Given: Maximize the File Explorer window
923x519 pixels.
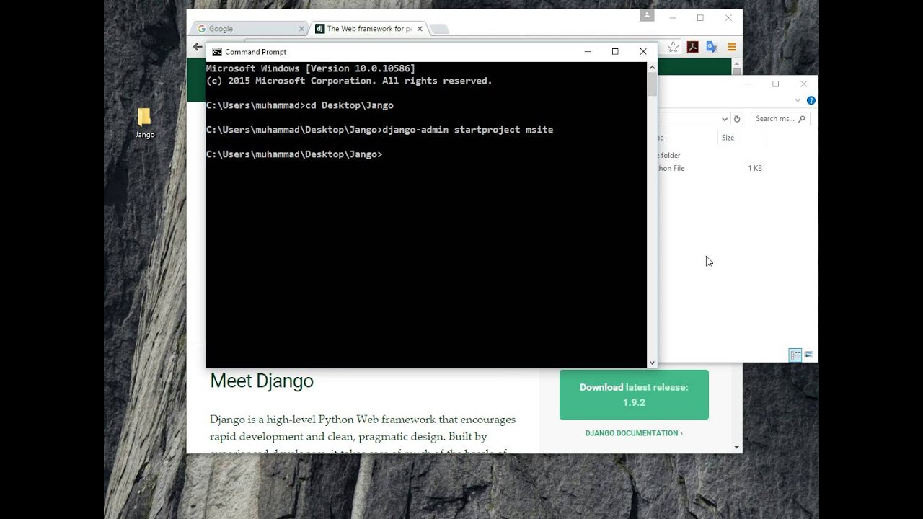Looking at the screenshot, I should pos(776,84).
